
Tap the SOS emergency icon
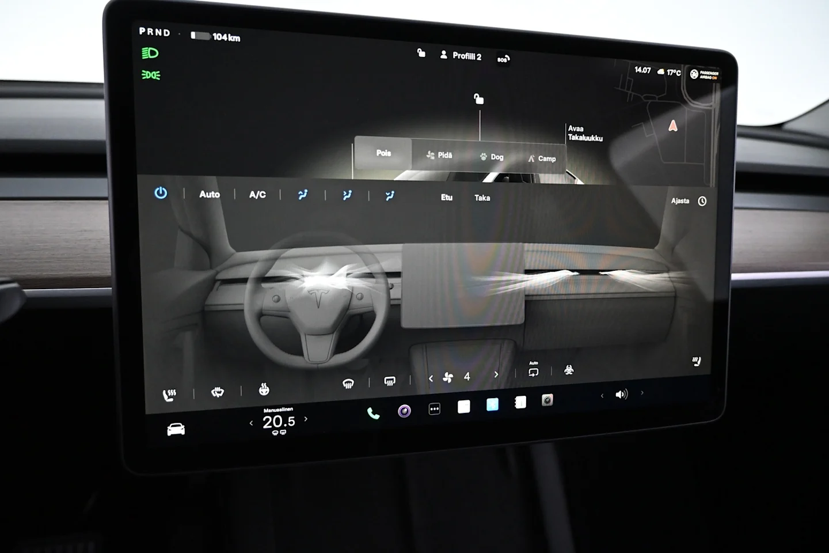(503, 59)
